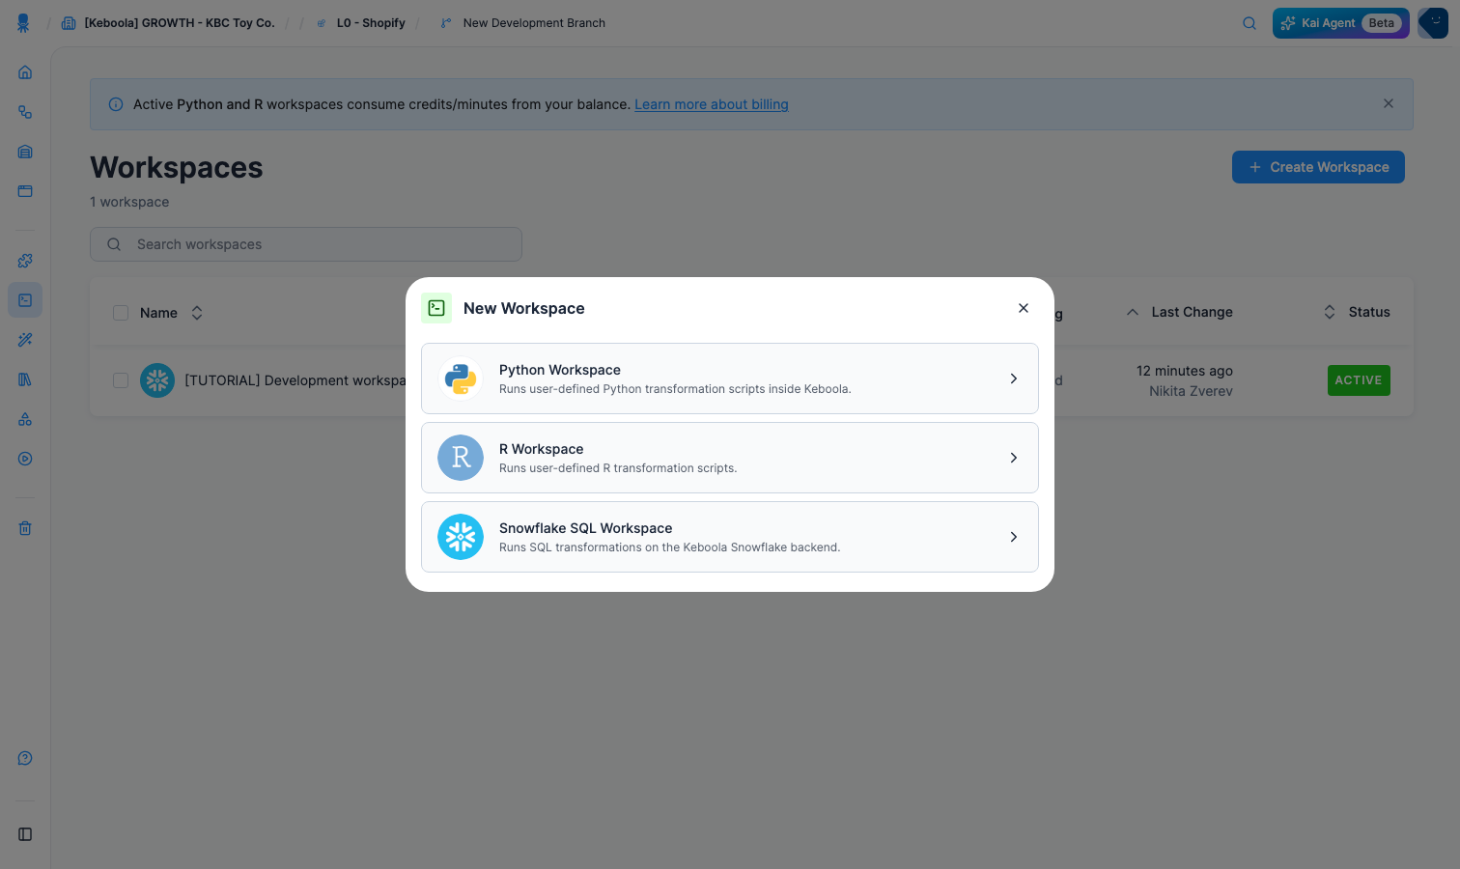This screenshot has height=869, width=1460.
Task: Click the Snowflake logo in New Workspace dialog
Action: click(x=461, y=537)
